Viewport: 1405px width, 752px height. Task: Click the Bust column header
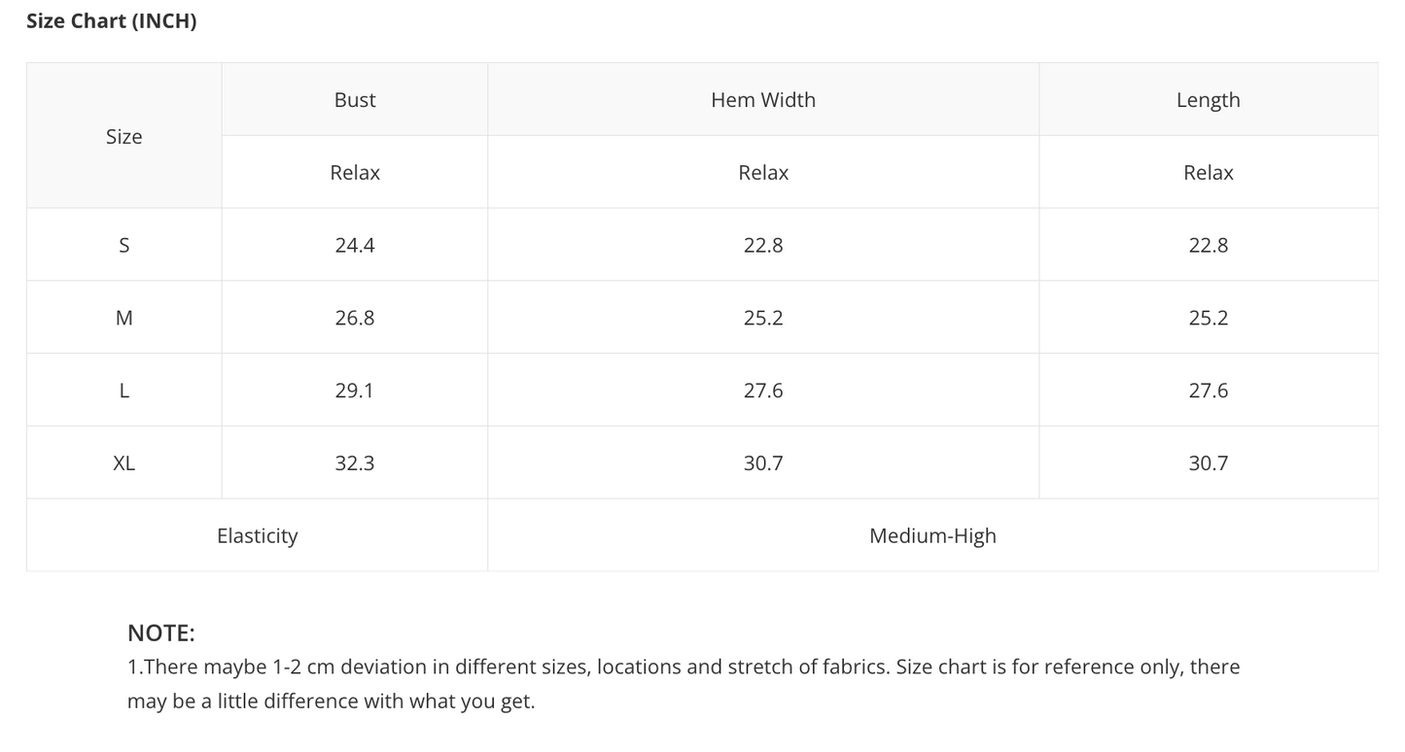point(355,99)
